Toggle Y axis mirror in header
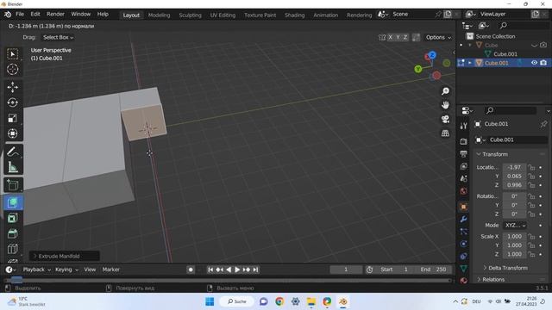The height and width of the screenshot is (310, 552). [x=398, y=37]
